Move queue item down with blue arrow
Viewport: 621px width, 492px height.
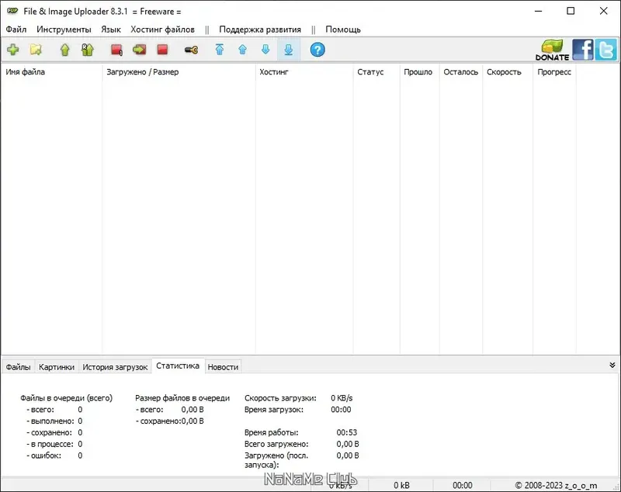265,49
